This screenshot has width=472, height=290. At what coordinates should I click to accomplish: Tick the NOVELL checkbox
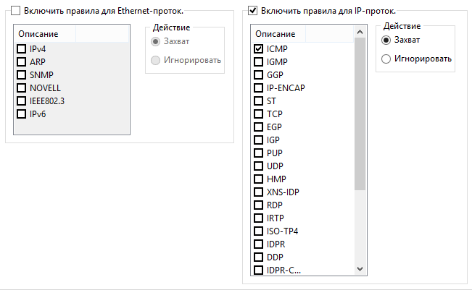click(x=21, y=88)
